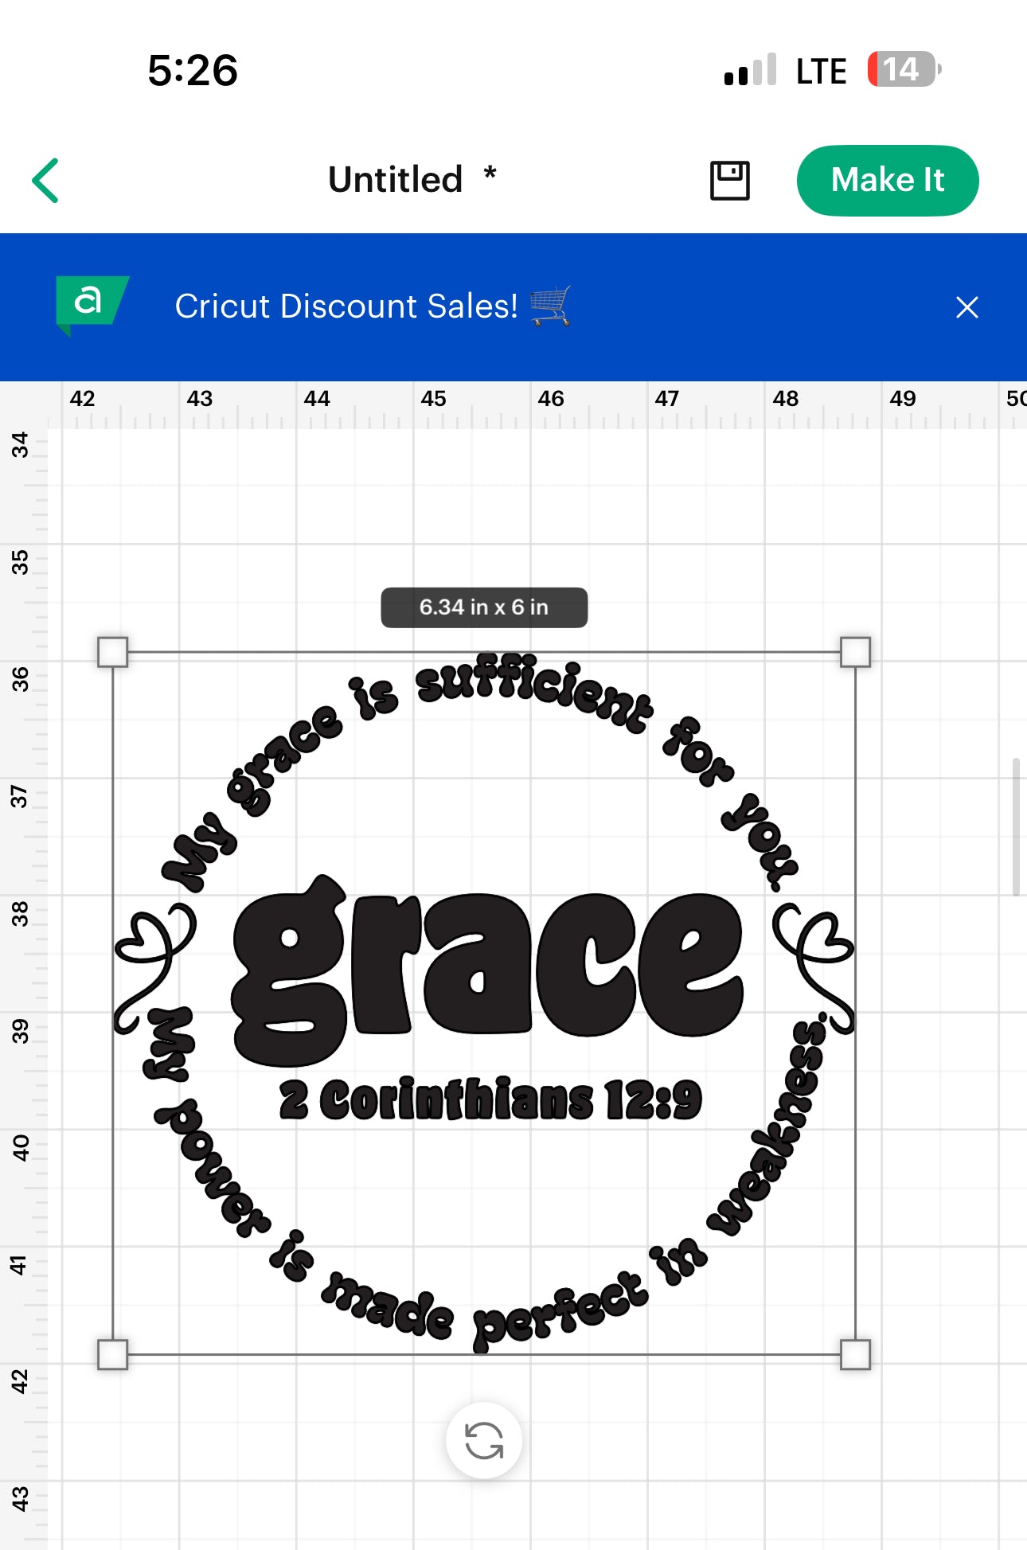Click the top-right selection handle
This screenshot has width=1027, height=1550.
(x=855, y=652)
